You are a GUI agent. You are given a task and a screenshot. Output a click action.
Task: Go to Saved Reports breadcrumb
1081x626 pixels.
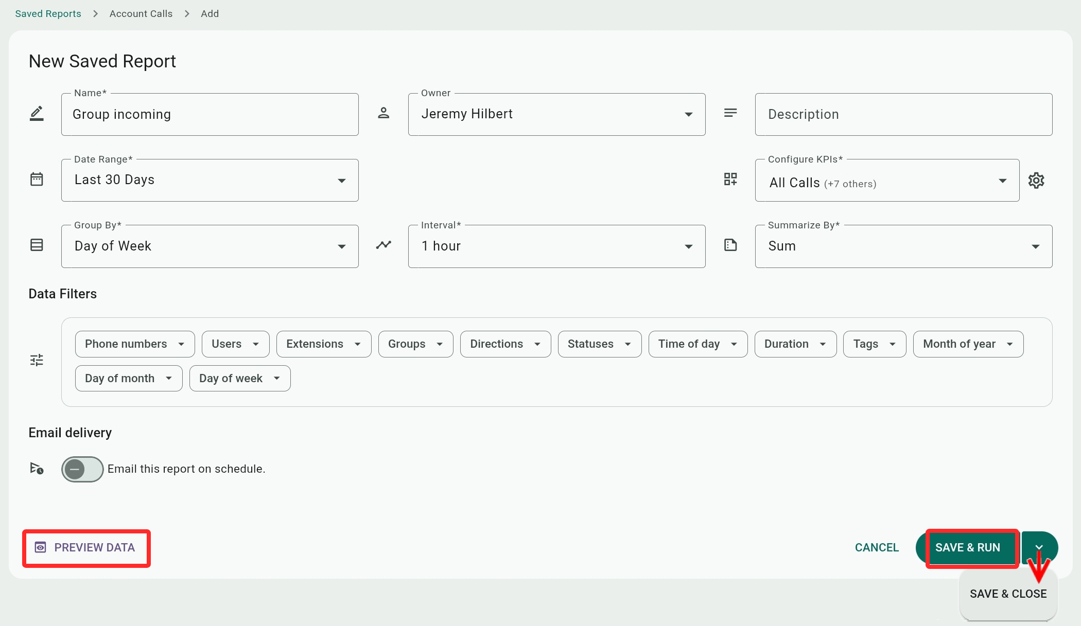point(48,14)
